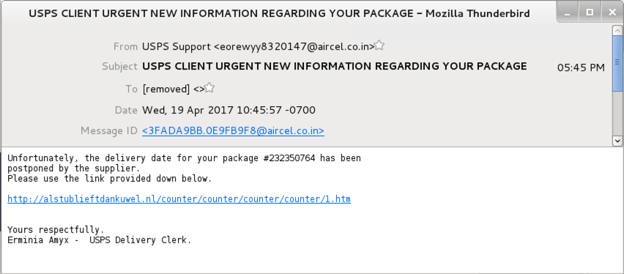Select the [removed] recipient entry
The width and height of the screenshot is (624, 274).
(x=173, y=89)
